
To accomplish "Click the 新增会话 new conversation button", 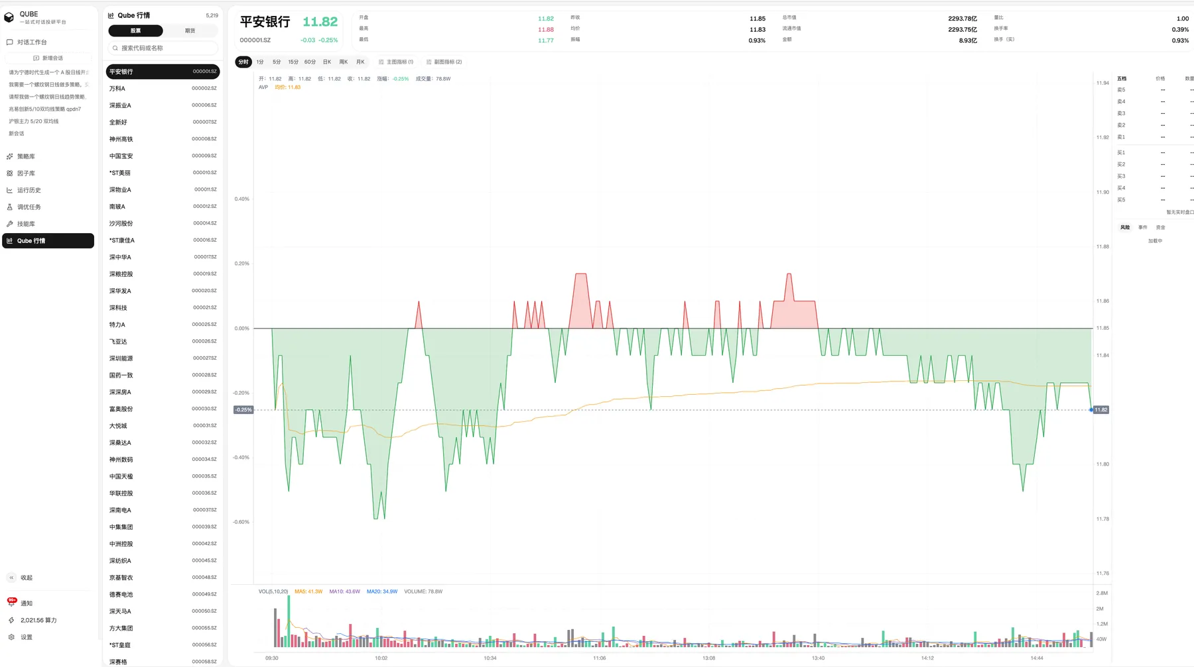I will point(48,58).
